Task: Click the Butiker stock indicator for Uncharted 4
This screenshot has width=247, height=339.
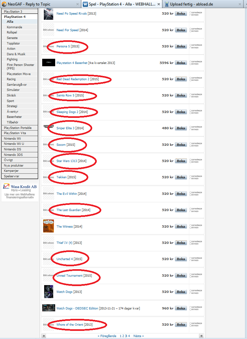Action: pyautogui.click(x=194, y=260)
